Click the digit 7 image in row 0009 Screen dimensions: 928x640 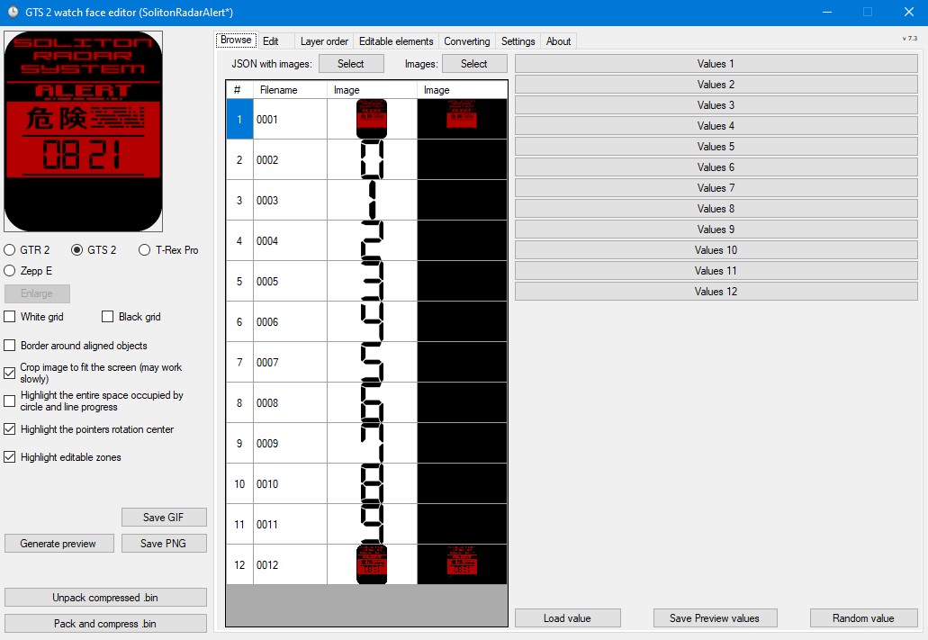click(372, 444)
